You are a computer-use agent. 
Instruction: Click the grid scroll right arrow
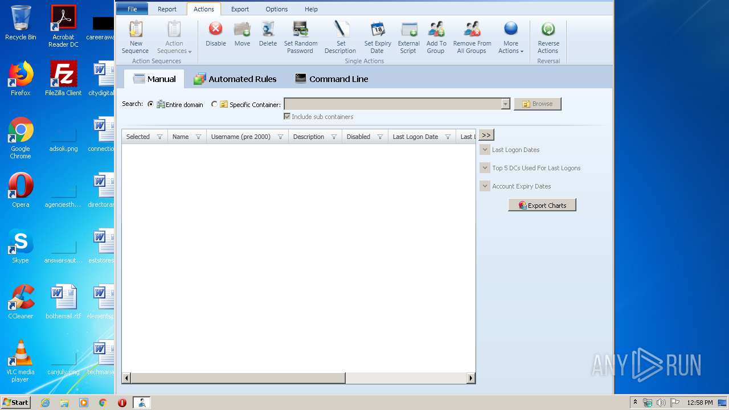471,378
